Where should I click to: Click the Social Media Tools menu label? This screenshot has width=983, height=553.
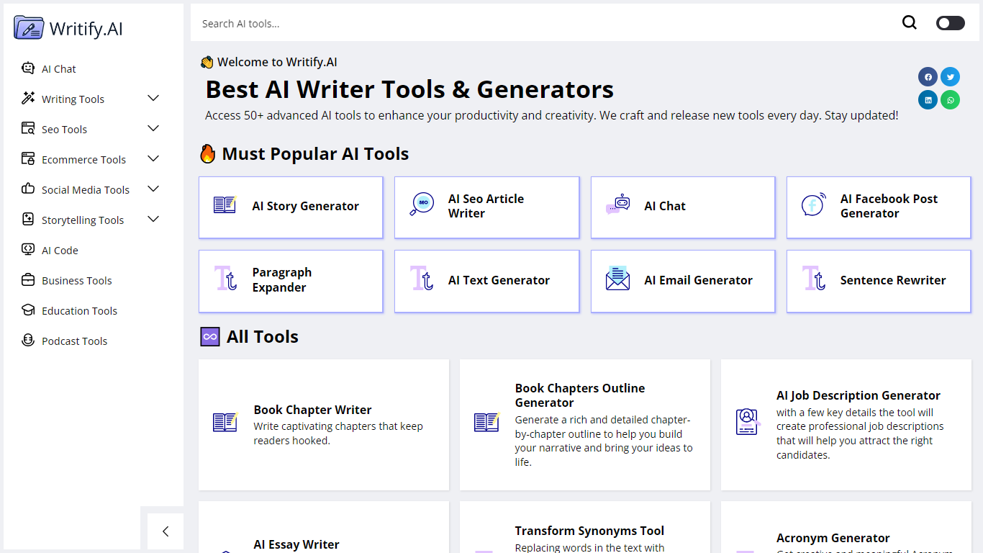point(86,190)
